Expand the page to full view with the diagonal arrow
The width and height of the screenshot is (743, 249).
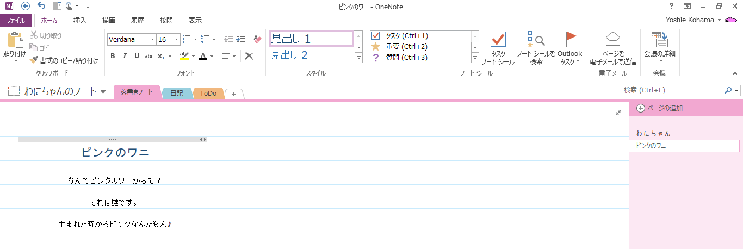tap(618, 113)
